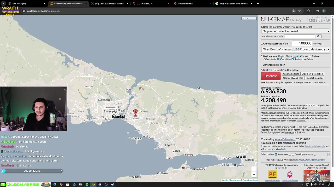The image size is (334, 187).
Task: Click Clear all effects button
Action: tap(291, 74)
